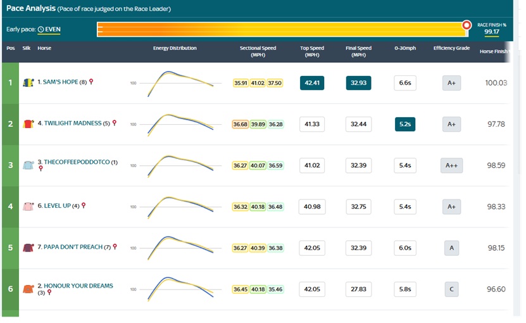Click the A++ efficiency grade for Thecoffeepoddotco

pyautogui.click(x=451, y=165)
